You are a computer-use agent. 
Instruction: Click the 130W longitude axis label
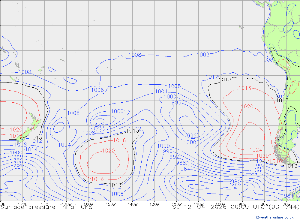pos(154,204)
